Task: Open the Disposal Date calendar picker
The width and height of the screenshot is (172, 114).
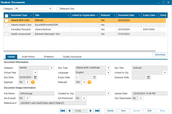Action: tap(148, 77)
